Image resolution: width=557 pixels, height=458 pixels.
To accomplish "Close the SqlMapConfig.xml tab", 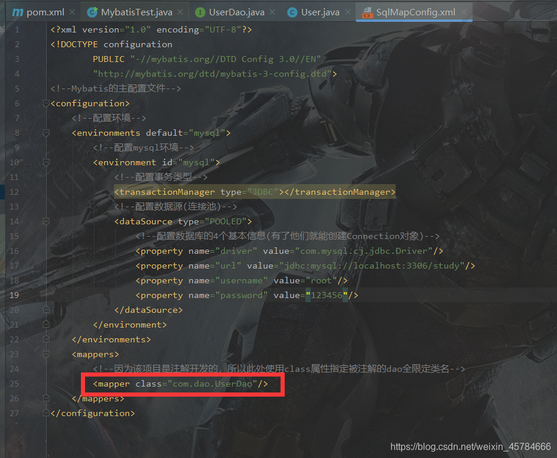I will click(464, 12).
